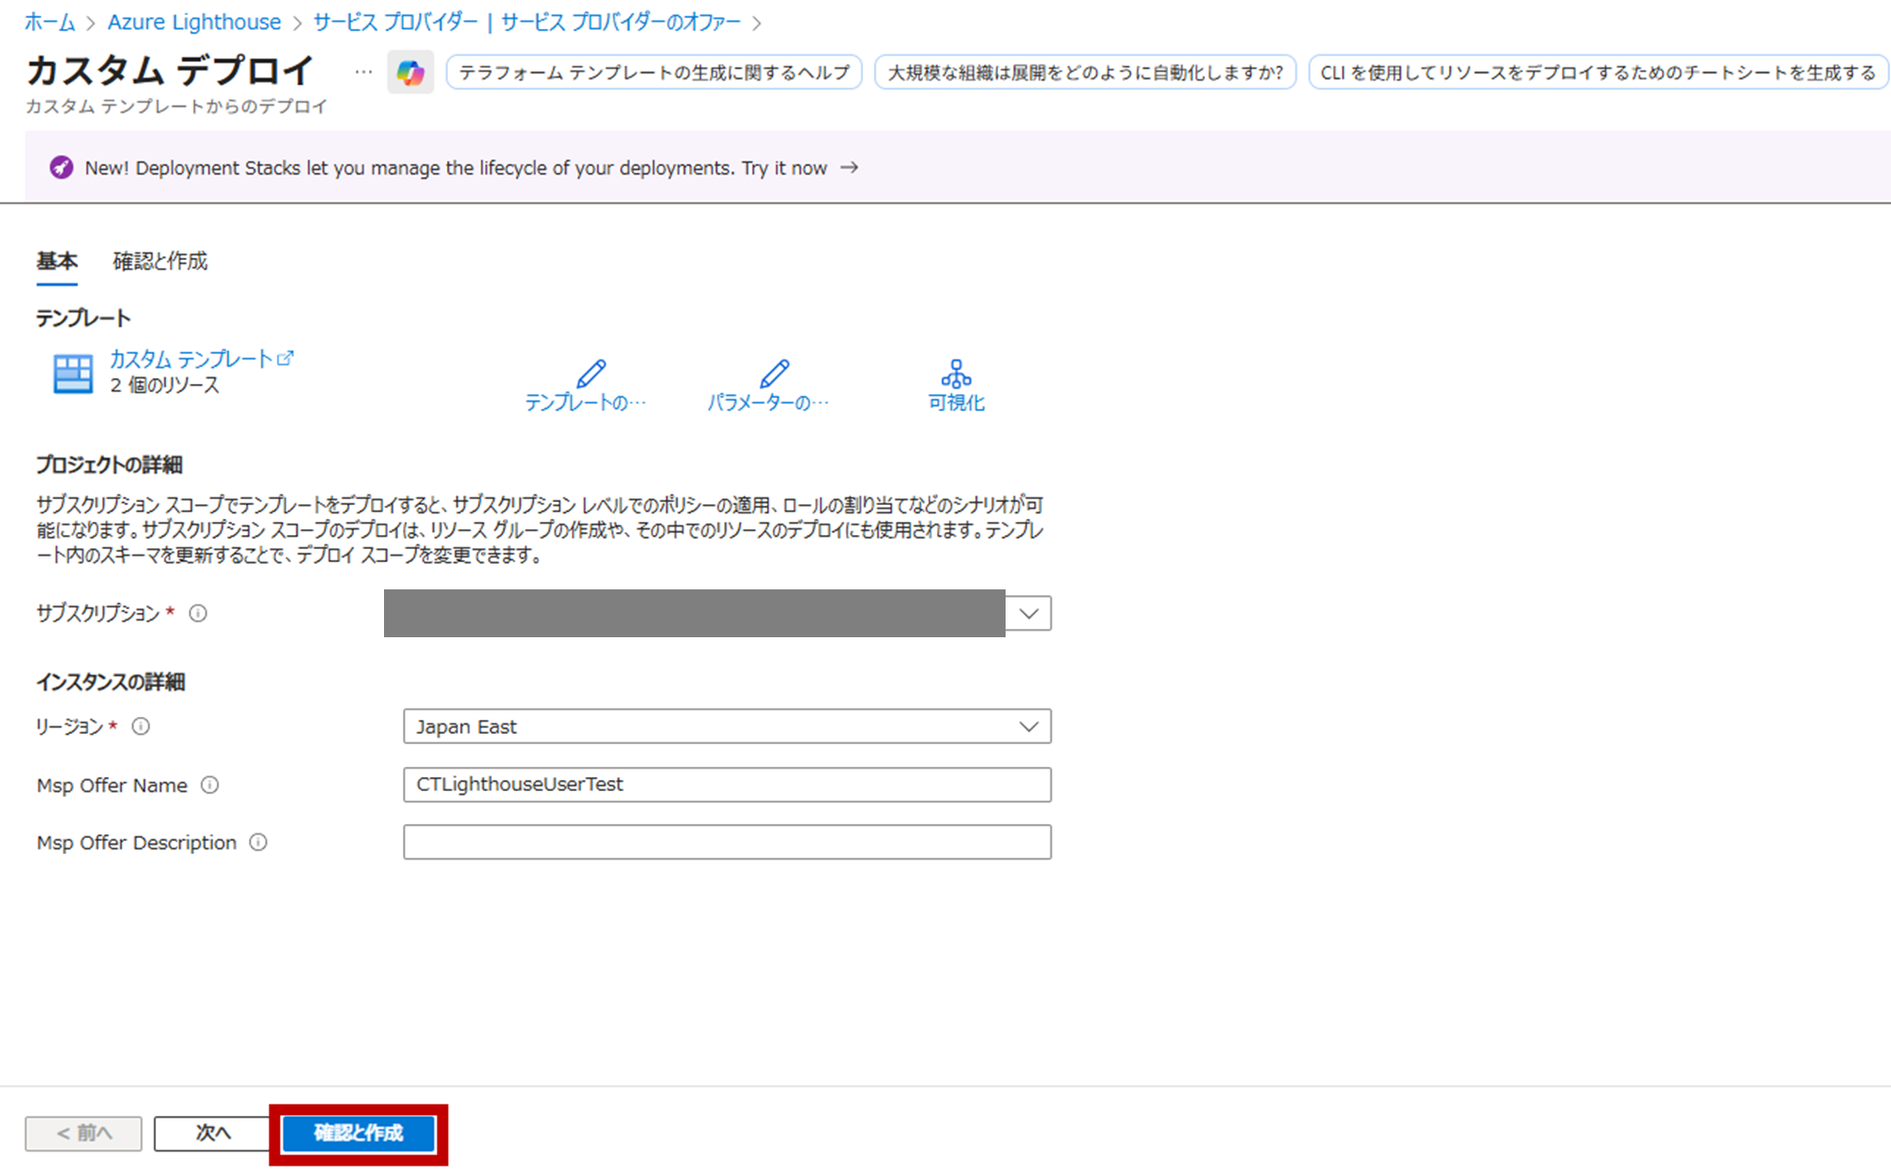Click the info icon next to リージョン

(x=141, y=725)
